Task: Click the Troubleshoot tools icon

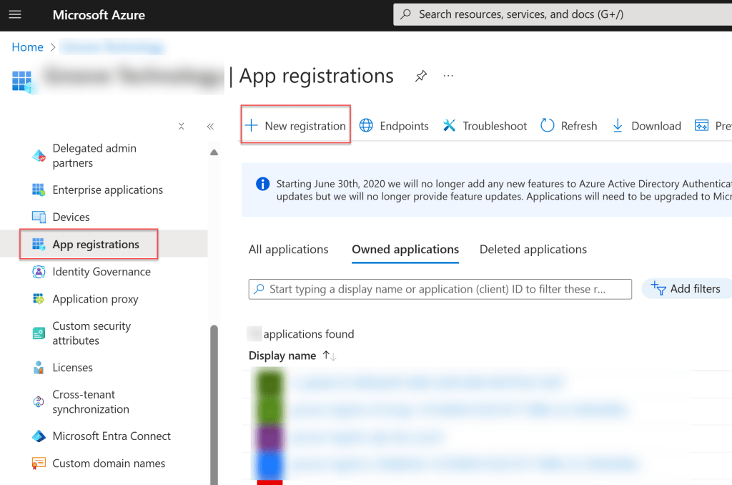Action: tap(449, 126)
